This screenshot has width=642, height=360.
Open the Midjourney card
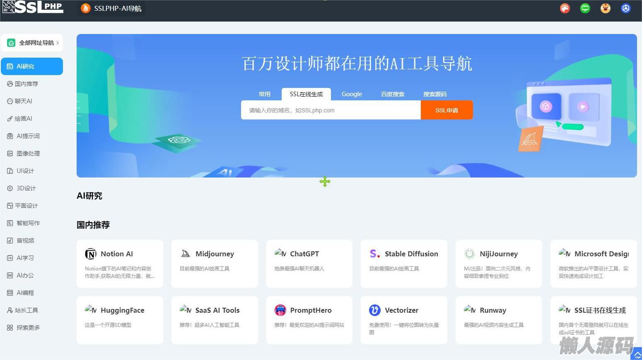tap(215, 264)
